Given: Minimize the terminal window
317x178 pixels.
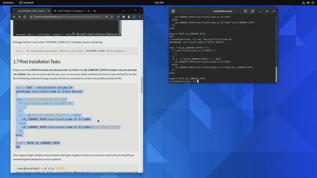Looking at the screenshot, I should point(261,11).
